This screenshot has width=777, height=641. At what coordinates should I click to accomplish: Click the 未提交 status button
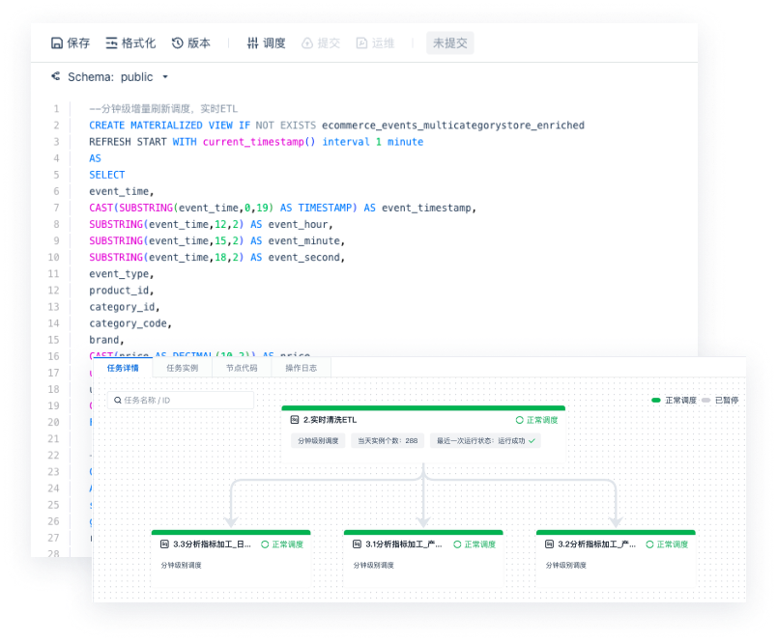click(450, 43)
